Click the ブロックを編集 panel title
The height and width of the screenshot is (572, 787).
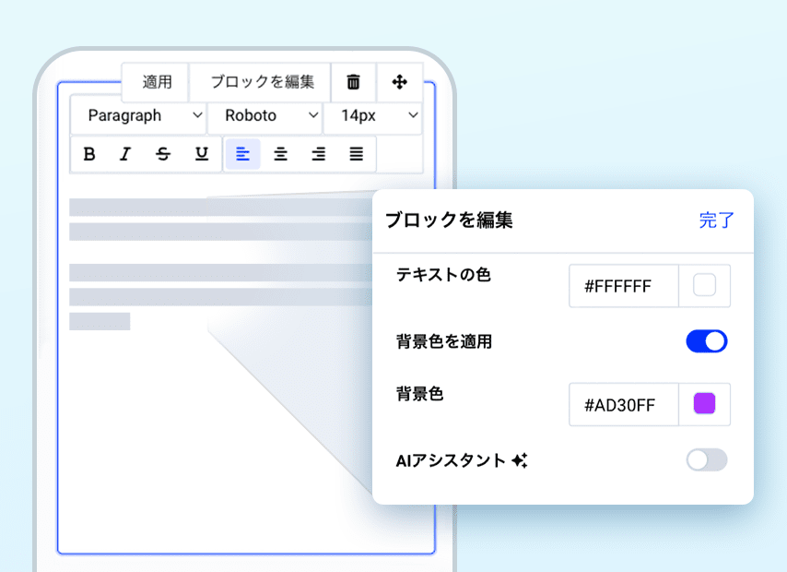449,220
